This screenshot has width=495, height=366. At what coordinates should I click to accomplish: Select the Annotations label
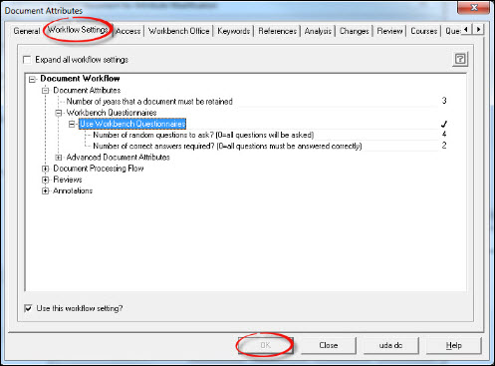pyautogui.click(x=73, y=190)
